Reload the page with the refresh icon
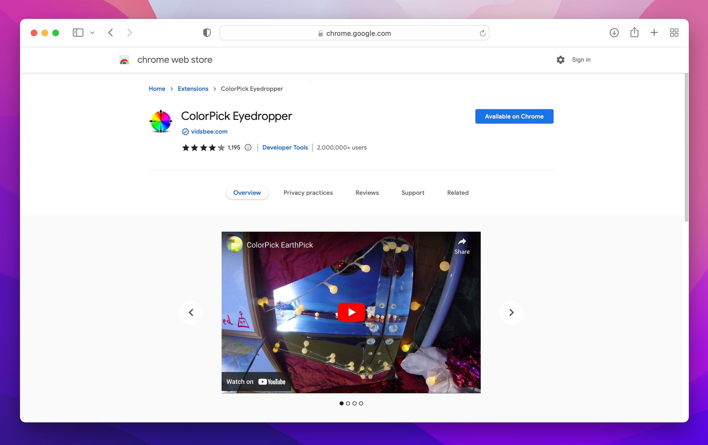The height and width of the screenshot is (445, 708). pyautogui.click(x=482, y=33)
